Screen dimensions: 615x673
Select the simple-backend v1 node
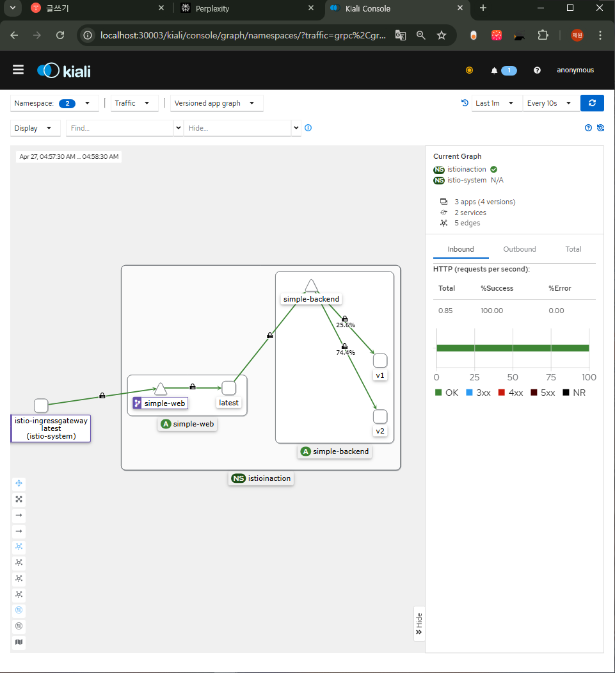[x=380, y=361]
